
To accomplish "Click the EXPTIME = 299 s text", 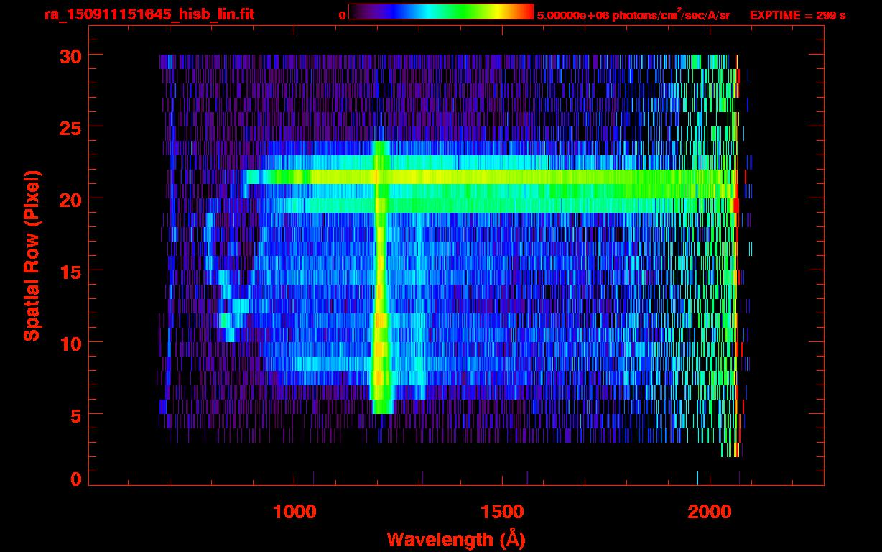I will (x=797, y=14).
